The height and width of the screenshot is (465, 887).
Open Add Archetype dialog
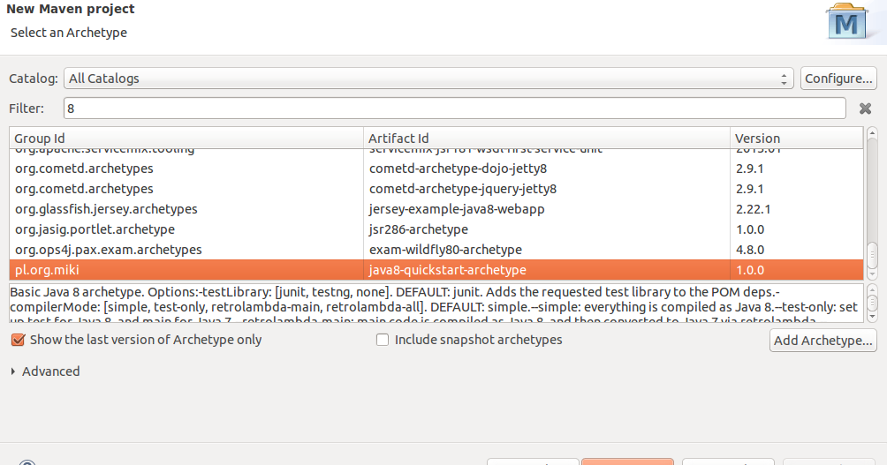(x=823, y=341)
